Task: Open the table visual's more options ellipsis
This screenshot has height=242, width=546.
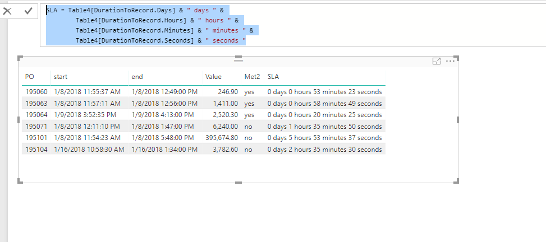Action: tap(450, 61)
